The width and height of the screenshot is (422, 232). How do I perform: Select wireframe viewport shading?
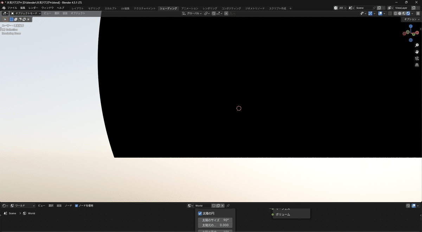point(396,13)
